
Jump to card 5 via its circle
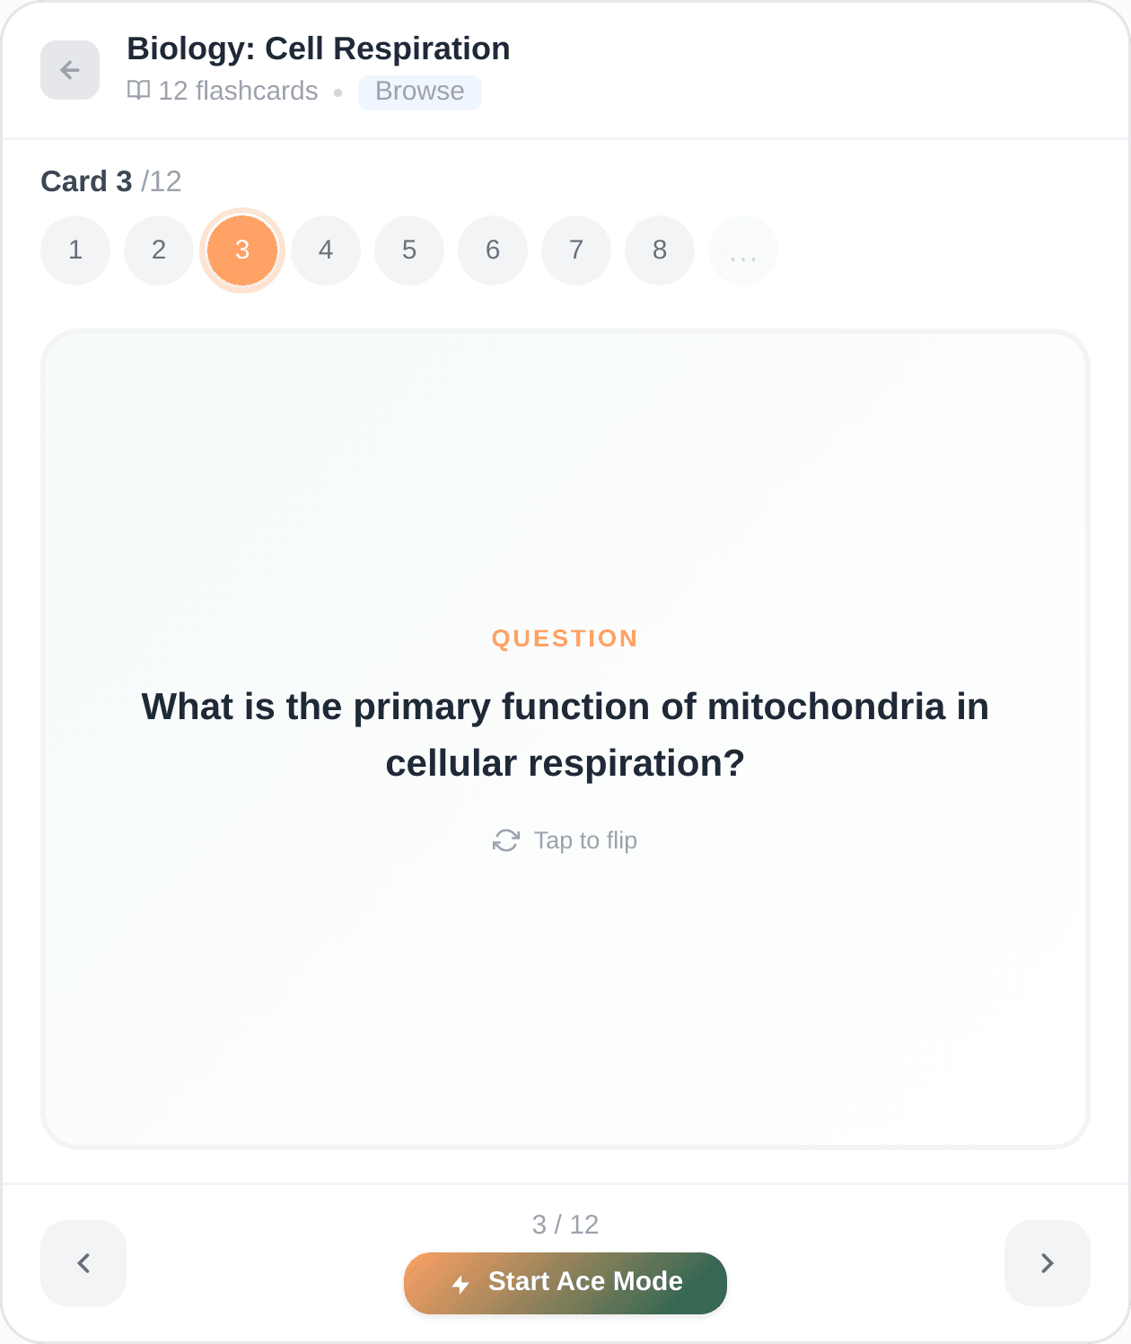tap(409, 250)
